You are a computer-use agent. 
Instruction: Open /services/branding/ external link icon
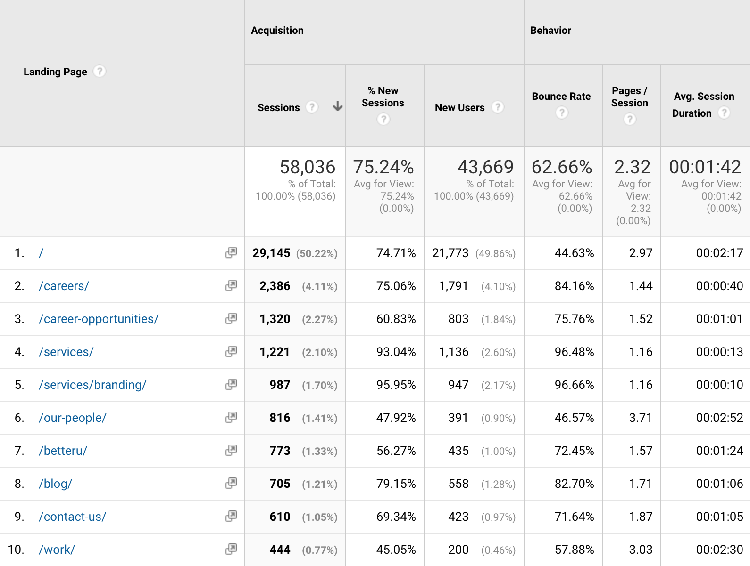[x=231, y=384]
